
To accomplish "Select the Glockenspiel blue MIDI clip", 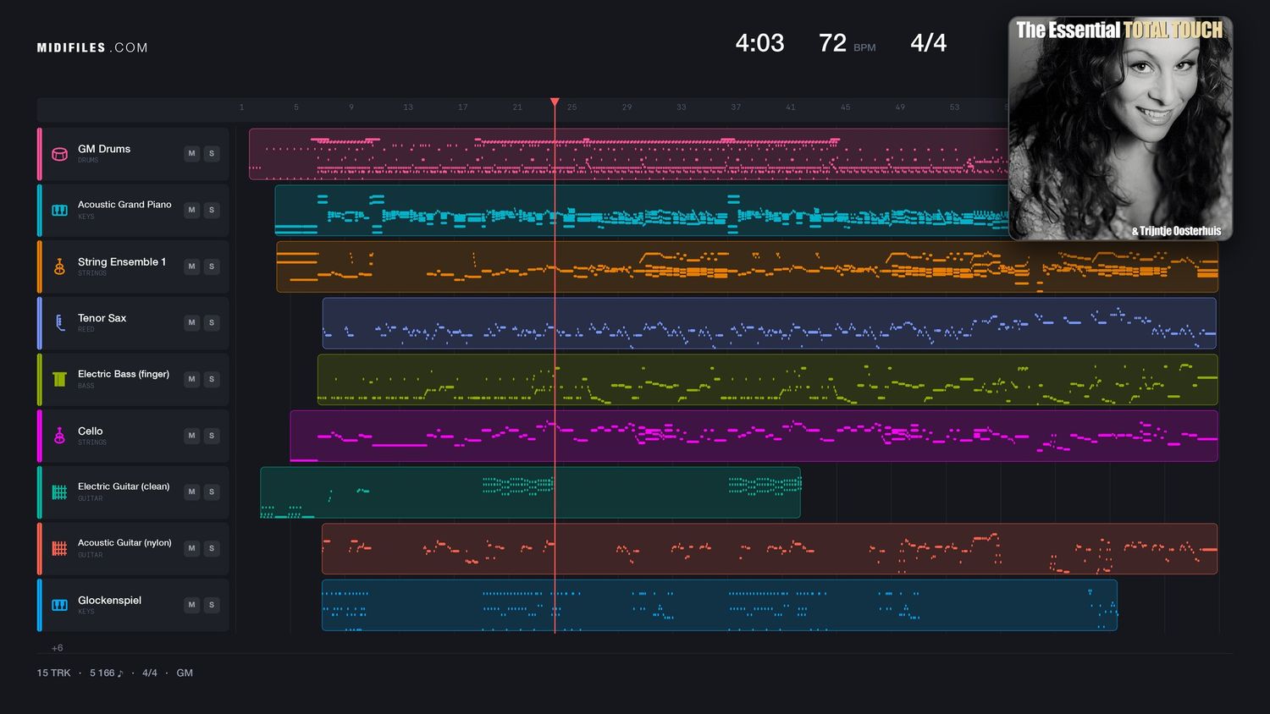I will click(720, 605).
